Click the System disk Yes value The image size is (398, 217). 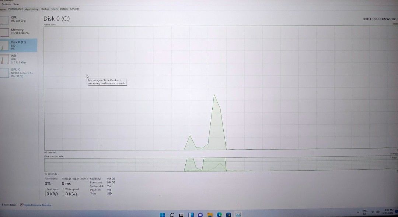point(109,186)
